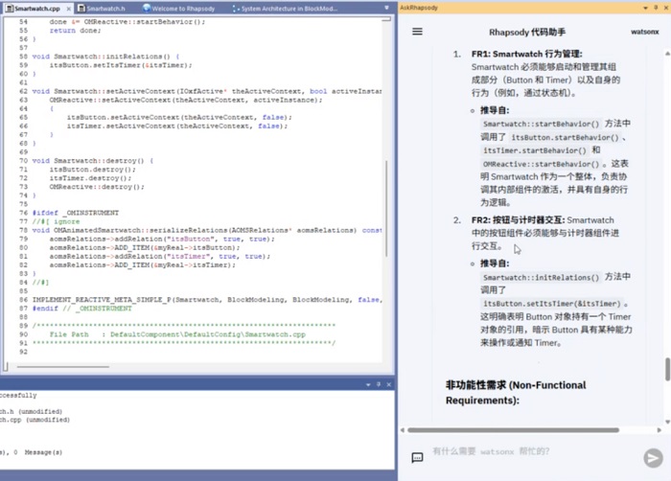The image size is (671, 481).
Task: Click the FR2 heading in chat
Action: pyautogui.click(x=519, y=220)
